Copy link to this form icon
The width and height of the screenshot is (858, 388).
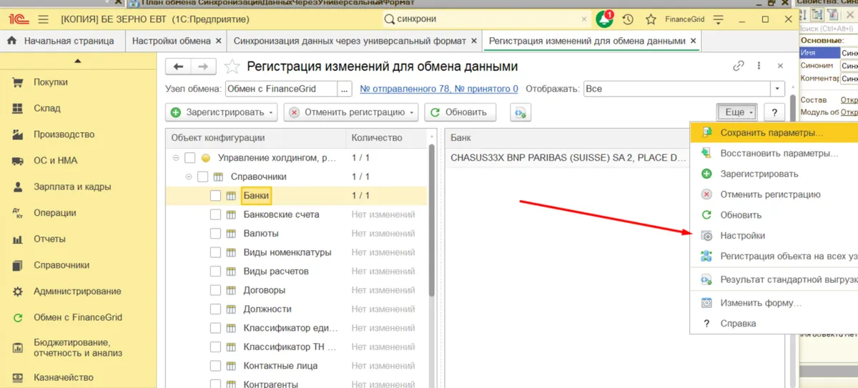tap(739, 66)
